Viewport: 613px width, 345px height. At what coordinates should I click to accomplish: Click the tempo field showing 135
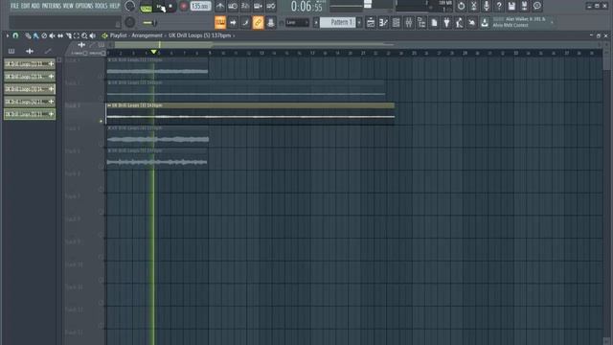click(200, 7)
